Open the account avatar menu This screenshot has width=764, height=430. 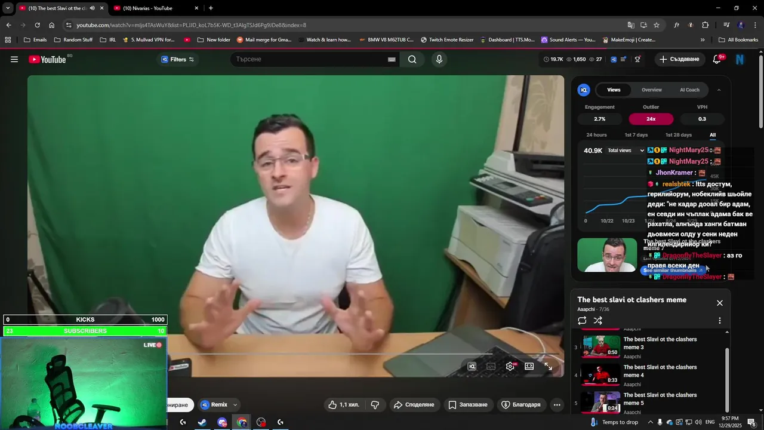(740, 59)
